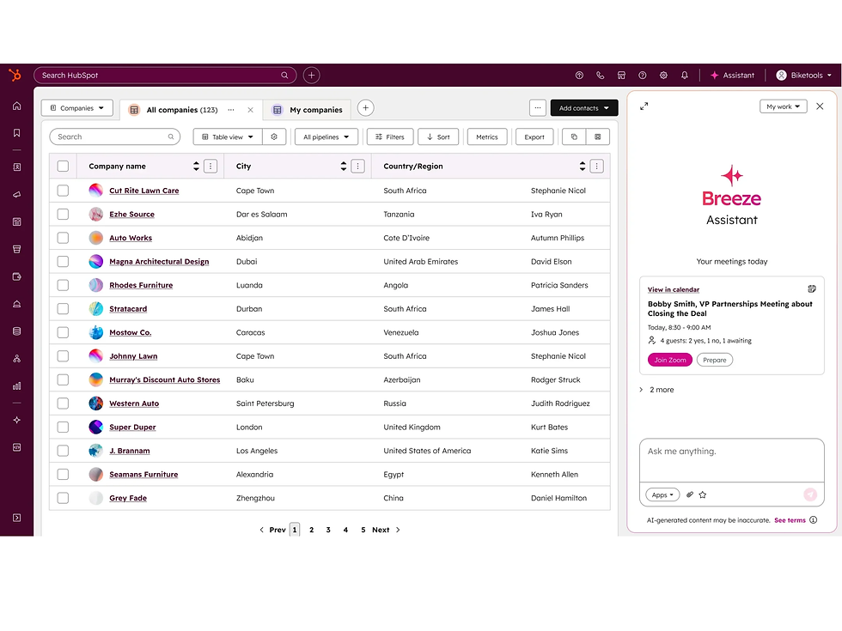Open the My work dropdown in Assistant
842x631 pixels.
(783, 106)
